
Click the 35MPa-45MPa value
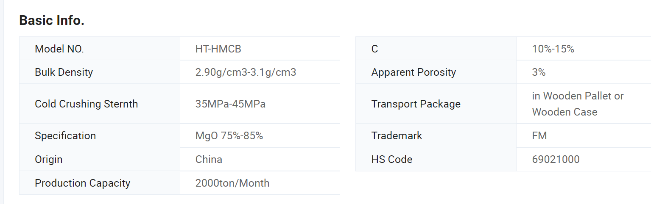pyautogui.click(x=230, y=104)
